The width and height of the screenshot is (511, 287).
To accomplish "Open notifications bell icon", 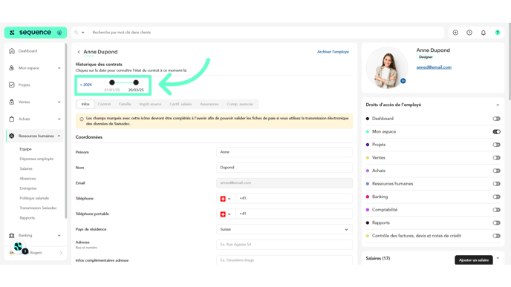I will coord(484,33).
